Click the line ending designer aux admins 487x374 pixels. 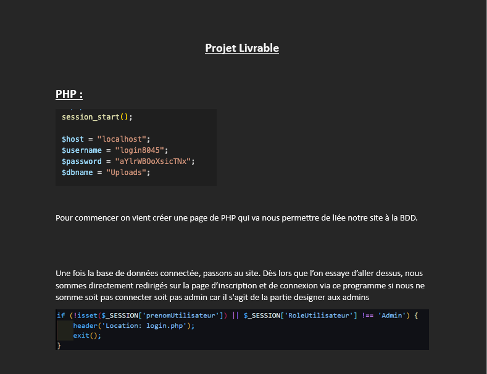[212, 298]
